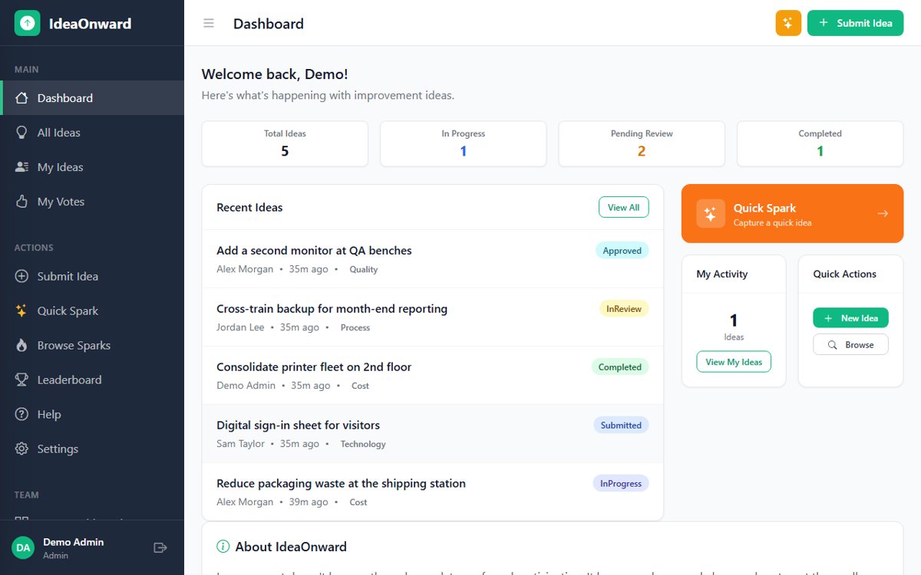921x575 pixels.
Task: Click the DA user avatar
Action: coord(24,547)
